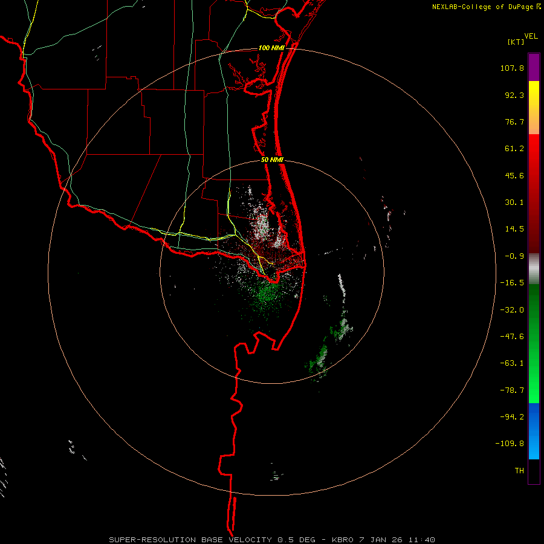544x544 pixels.
Task: Click the yellow-orange segment of the color bar
Action: (534, 108)
